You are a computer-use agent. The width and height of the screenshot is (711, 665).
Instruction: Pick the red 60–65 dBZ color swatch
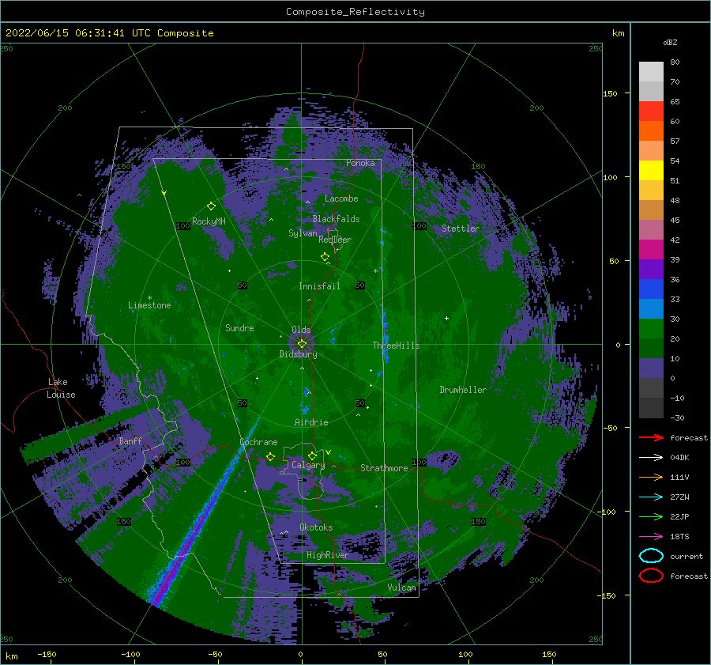651,111
